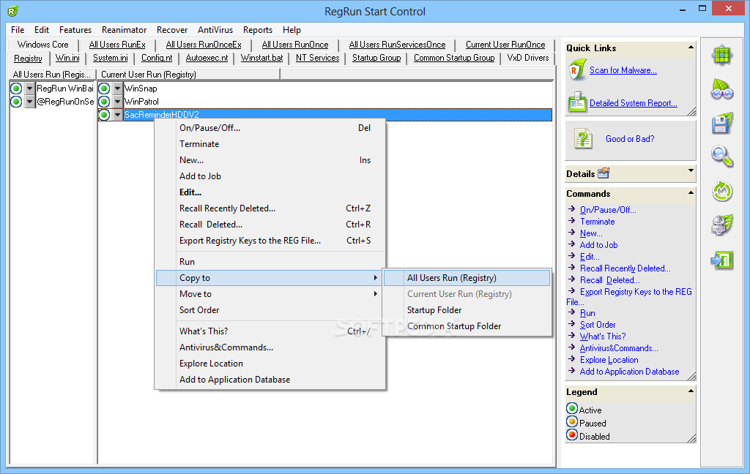Click Terminate link in Commands panel
750x474 pixels.
[x=598, y=222]
